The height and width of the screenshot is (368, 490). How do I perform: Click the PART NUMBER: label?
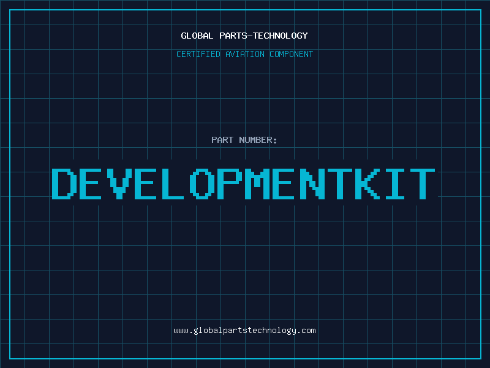(x=244, y=140)
